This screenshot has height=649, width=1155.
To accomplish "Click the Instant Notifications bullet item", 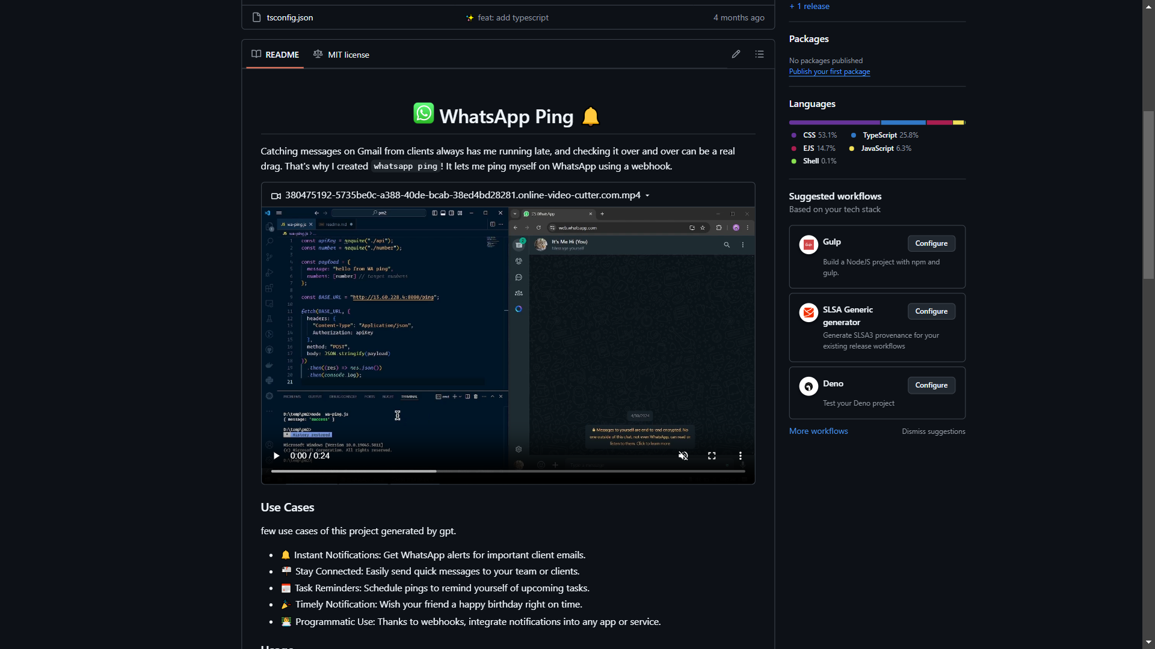I will (433, 555).
